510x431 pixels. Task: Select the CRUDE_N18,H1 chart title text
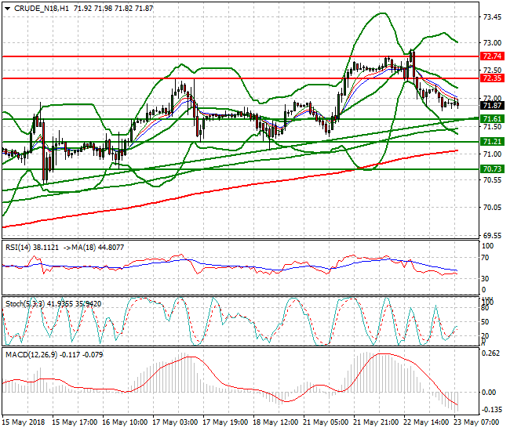[42, 9]
